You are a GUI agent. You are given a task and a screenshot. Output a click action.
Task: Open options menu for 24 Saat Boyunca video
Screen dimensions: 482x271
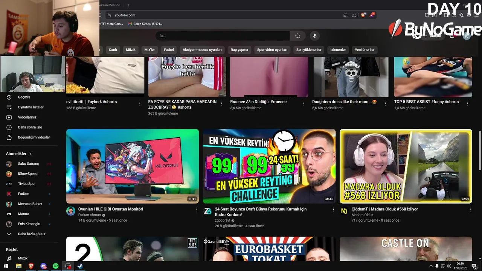[333, 209]
